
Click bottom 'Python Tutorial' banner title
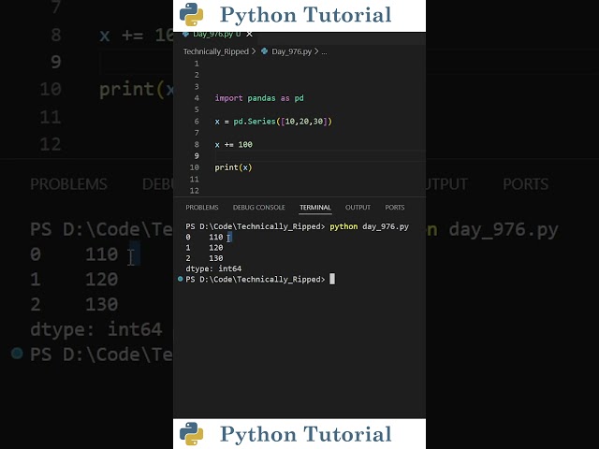tap(306, 434)
